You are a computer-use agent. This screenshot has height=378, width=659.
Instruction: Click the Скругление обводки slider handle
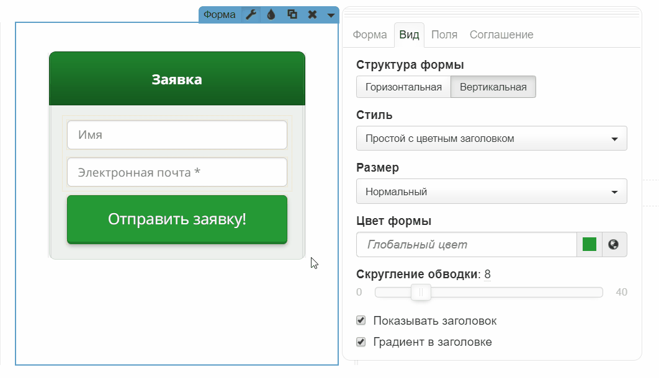421,292
